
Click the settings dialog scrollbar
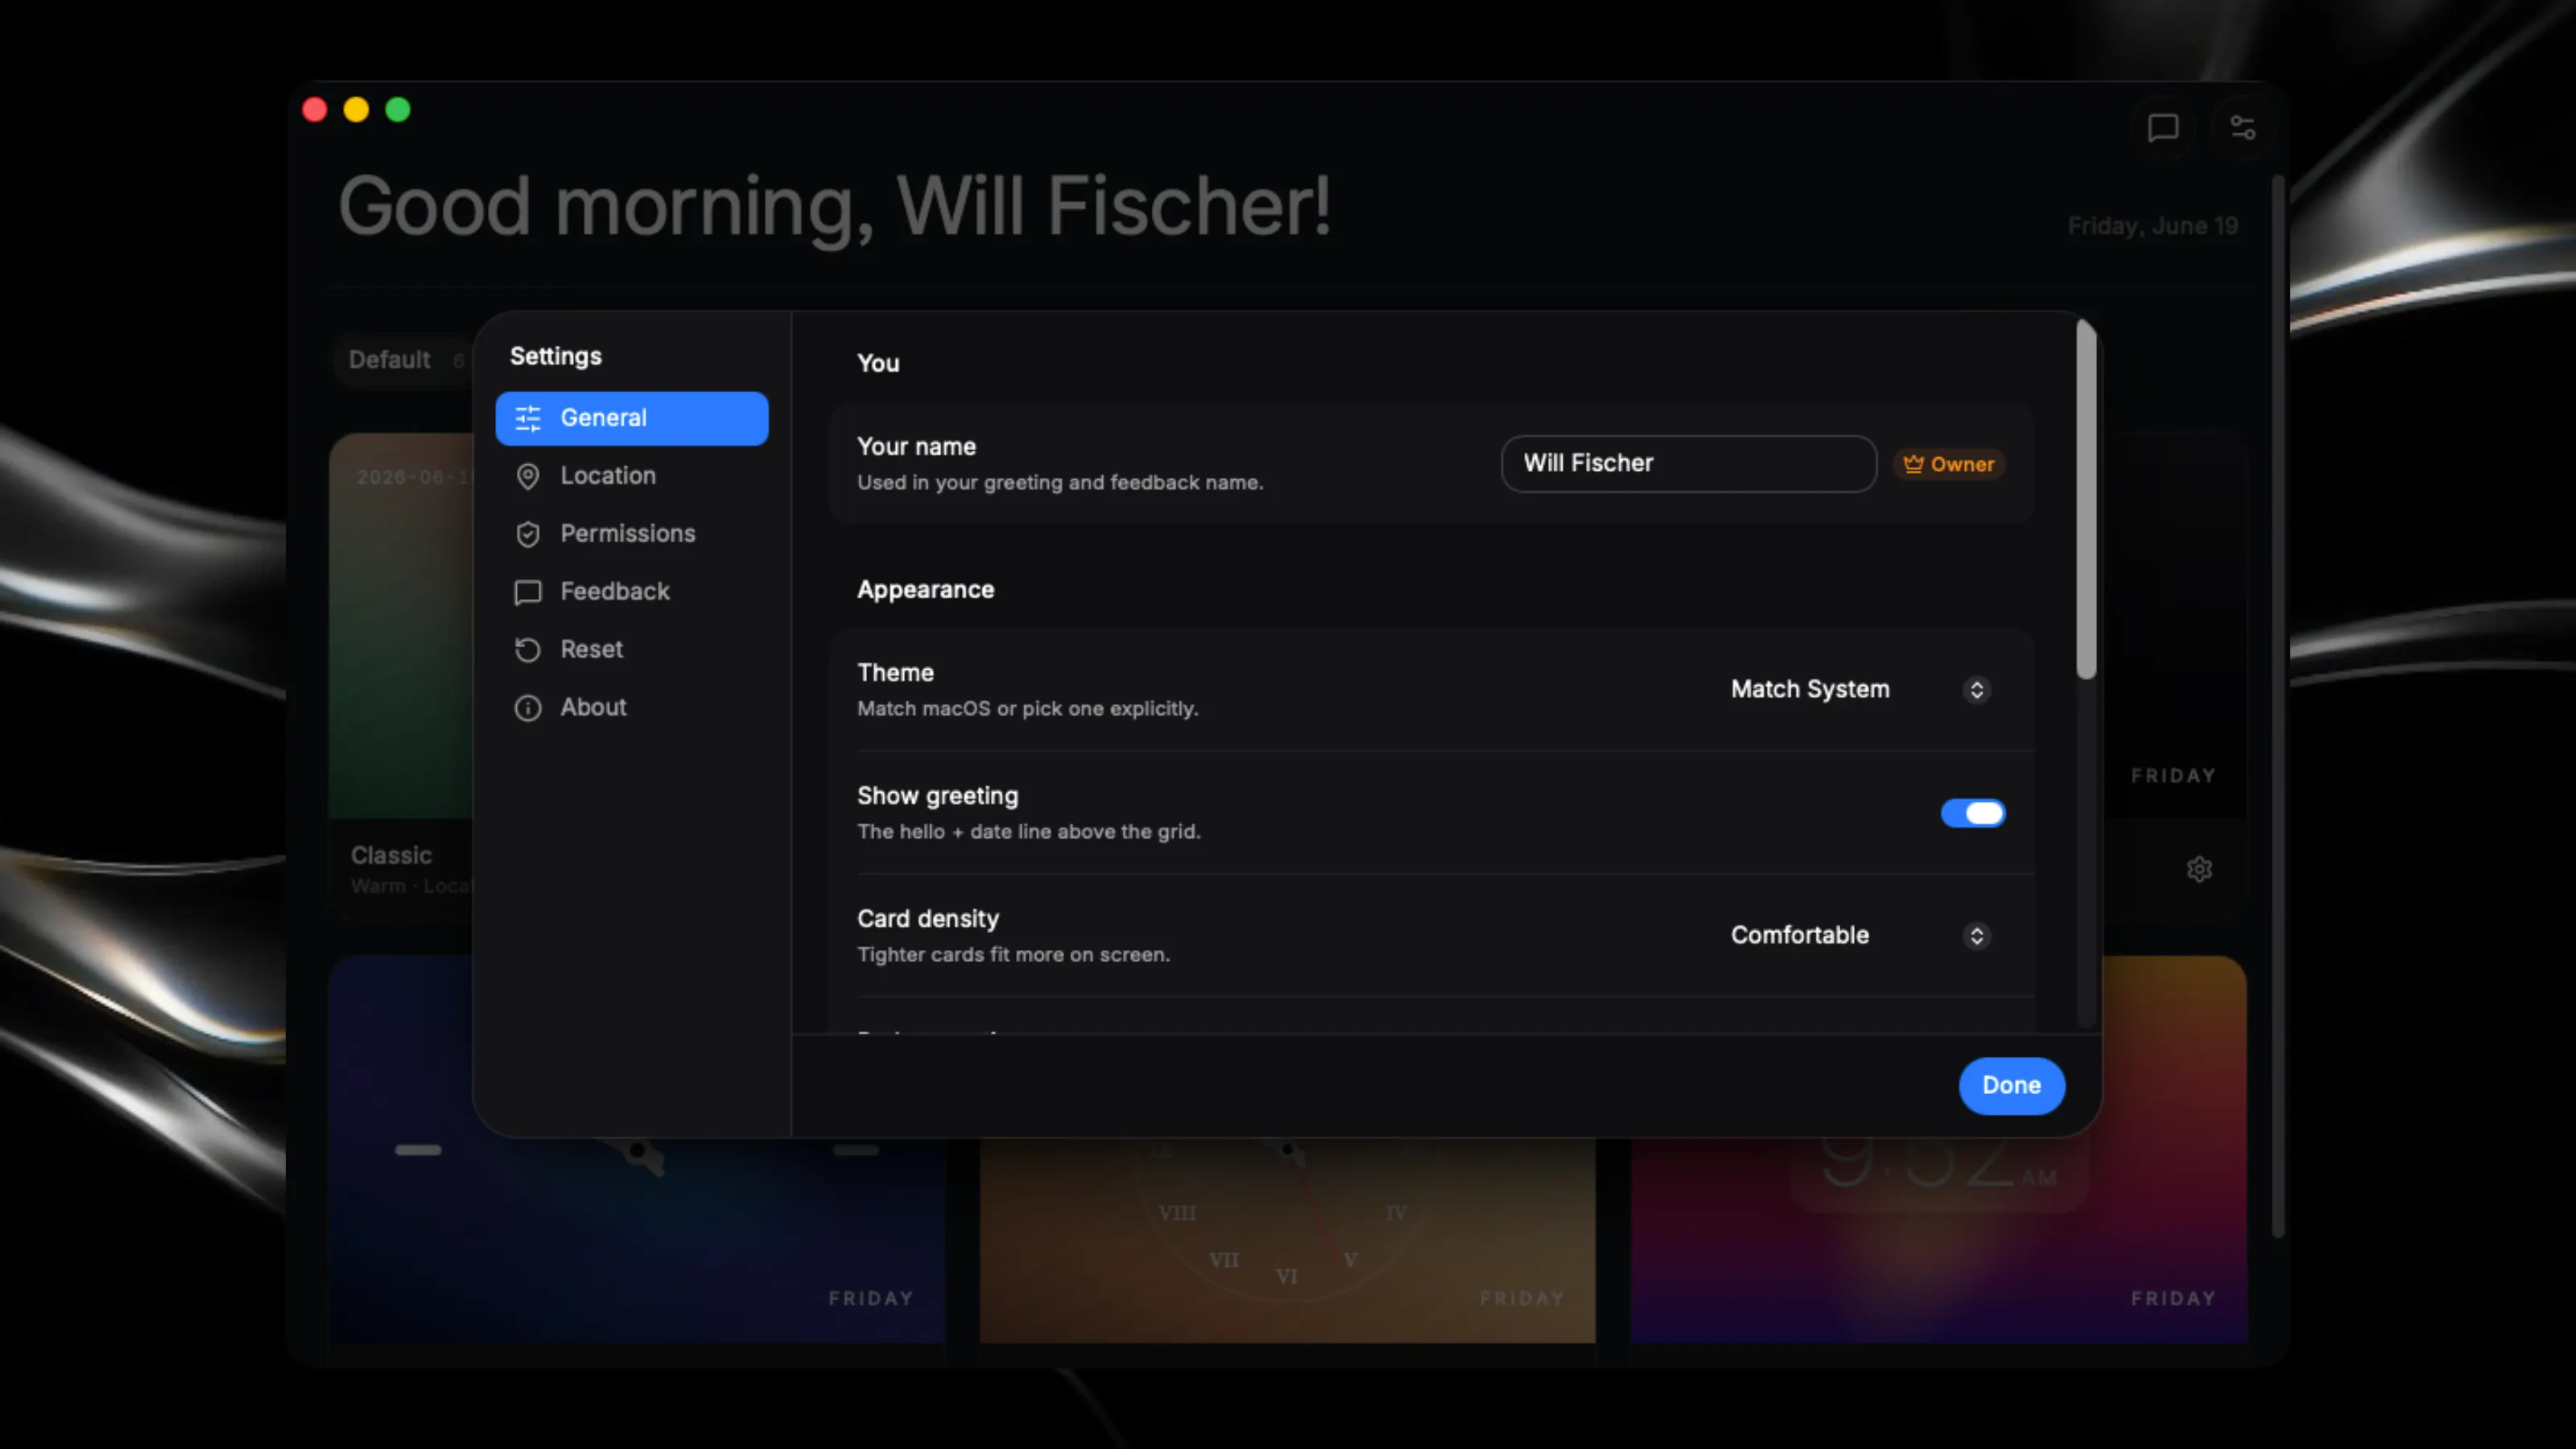click(2086, 500)
